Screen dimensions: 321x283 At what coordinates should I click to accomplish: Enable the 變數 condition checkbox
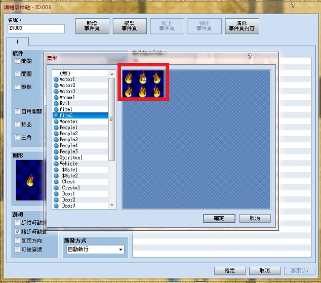17,87
